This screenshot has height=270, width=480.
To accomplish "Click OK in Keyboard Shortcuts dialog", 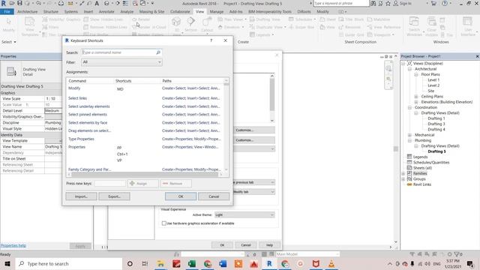I will (x=181, y=196).
